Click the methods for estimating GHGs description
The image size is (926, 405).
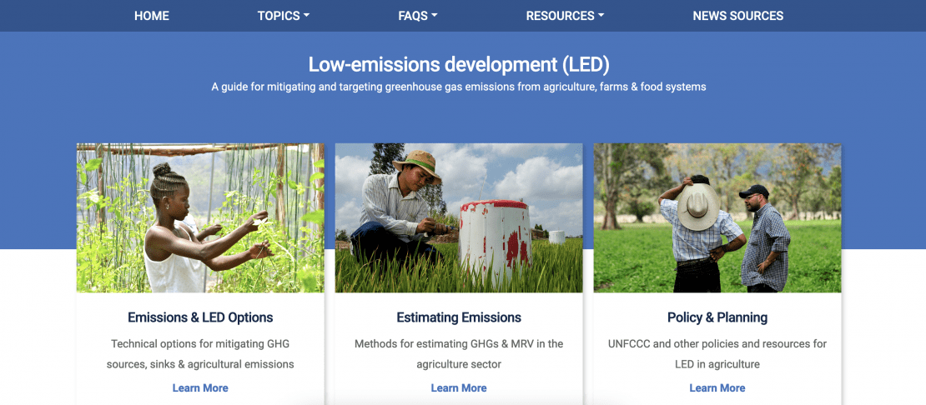pos(459,353)
